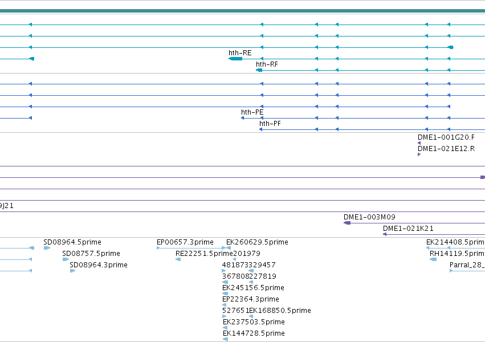The image size is (485, 342).
Task: Select the hth-PF protein label
Action: 270,124
